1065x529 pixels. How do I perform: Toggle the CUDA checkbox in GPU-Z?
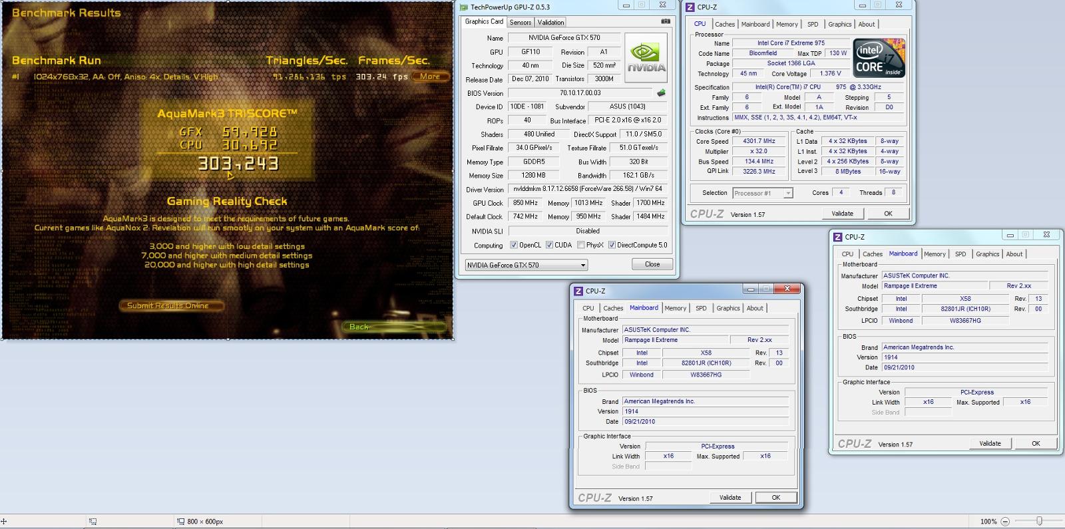549,245
